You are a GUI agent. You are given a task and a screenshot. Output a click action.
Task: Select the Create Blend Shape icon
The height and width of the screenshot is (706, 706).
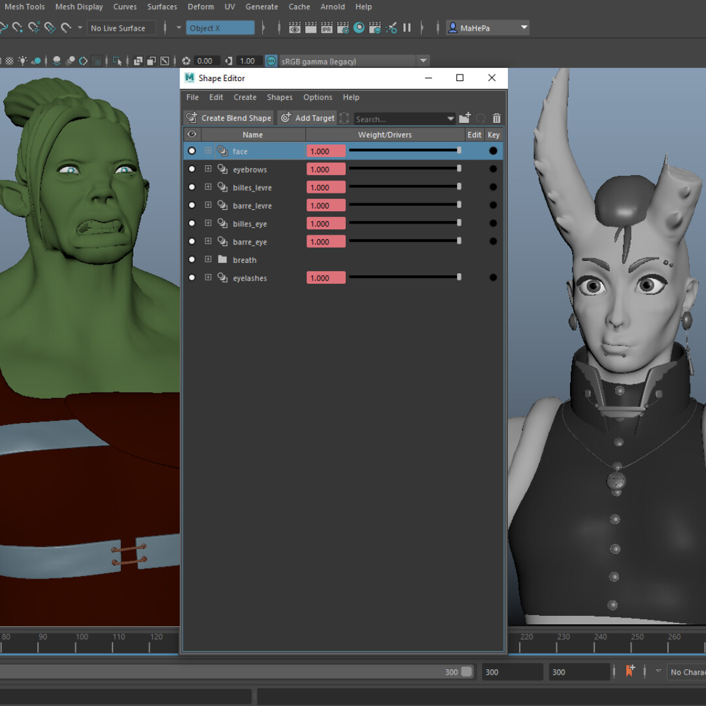click(x=192, y=118)
